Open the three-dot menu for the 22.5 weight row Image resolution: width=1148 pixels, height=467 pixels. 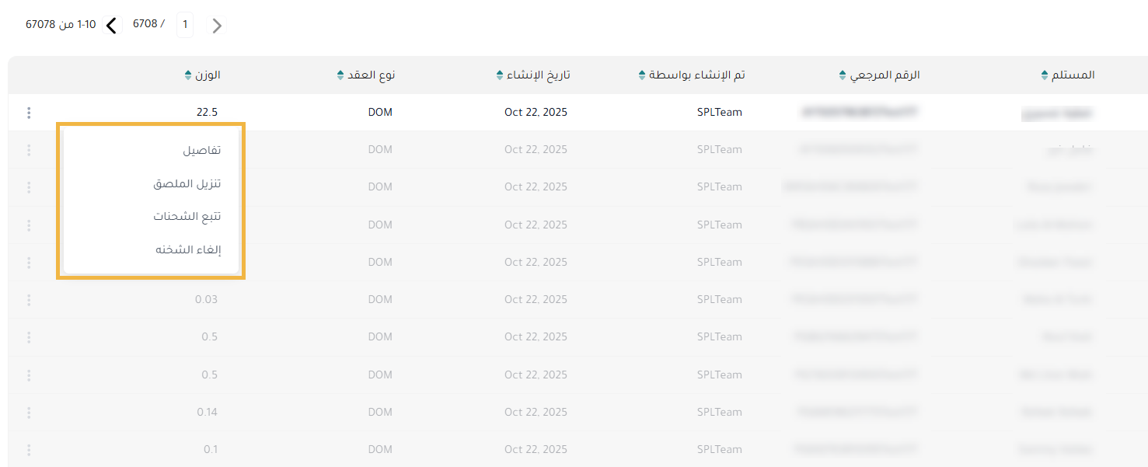pyautogui.click(x=29, y=113)
